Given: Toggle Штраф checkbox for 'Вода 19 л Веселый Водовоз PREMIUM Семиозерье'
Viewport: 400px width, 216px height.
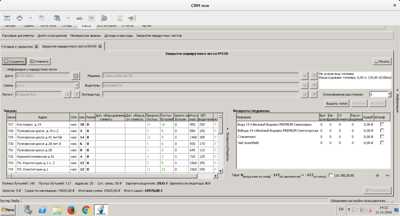Looking at the screenshot, I should (x=382, y=124).
